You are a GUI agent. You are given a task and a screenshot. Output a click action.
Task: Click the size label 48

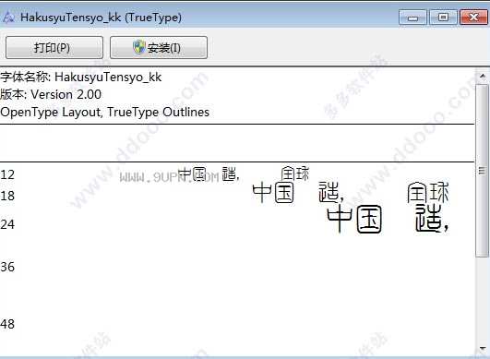coord(7,324)
